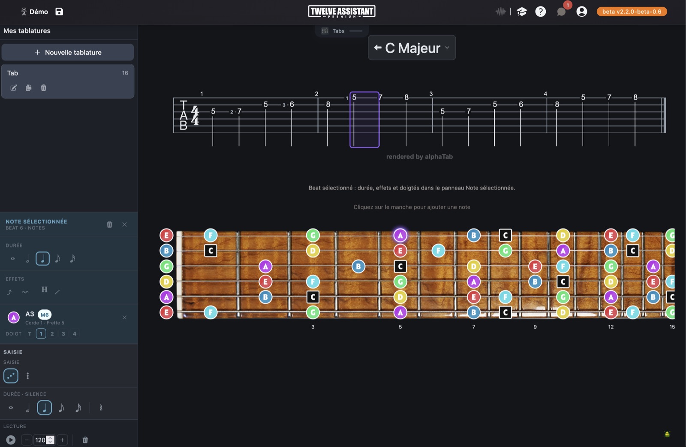
Task: Save the project with floppy disk icon
Action: [59, 12]
